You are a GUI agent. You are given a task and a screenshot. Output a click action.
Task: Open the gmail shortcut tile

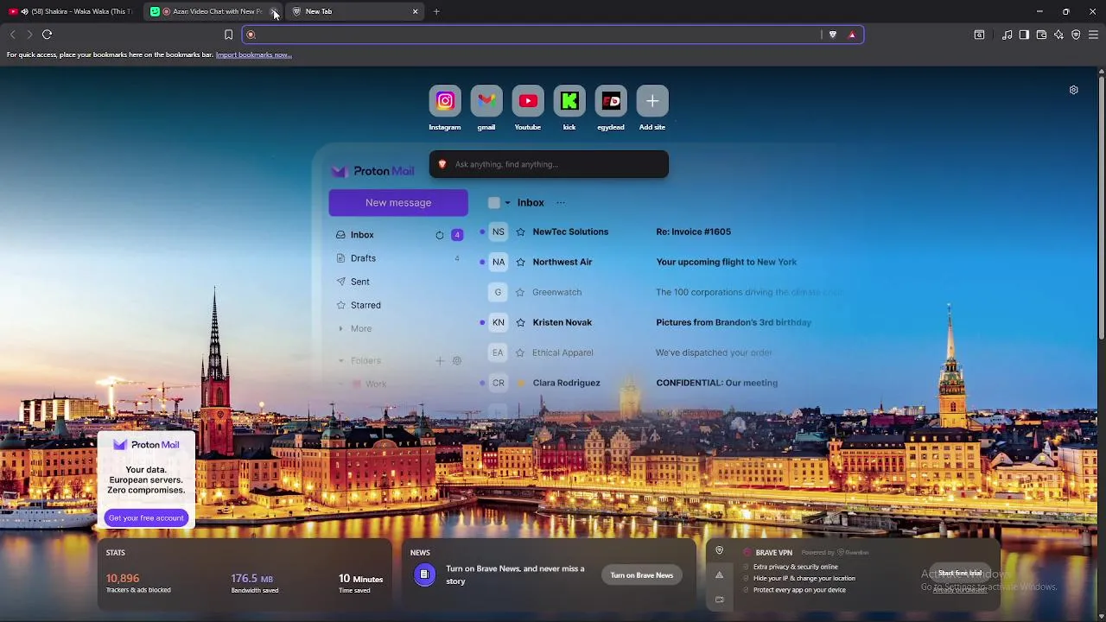tap(486, 101)
